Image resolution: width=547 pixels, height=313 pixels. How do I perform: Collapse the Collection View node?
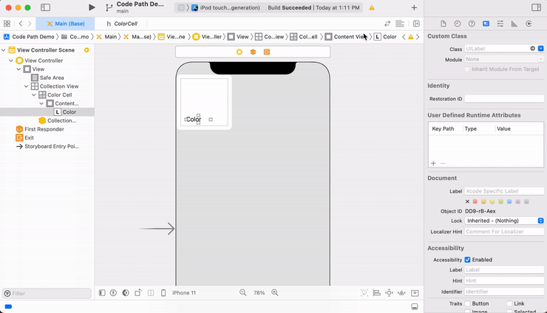coord(27,86)
